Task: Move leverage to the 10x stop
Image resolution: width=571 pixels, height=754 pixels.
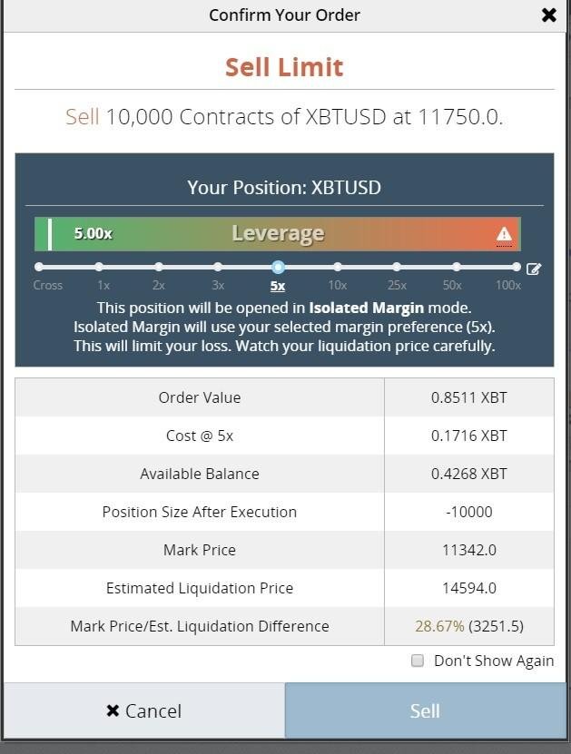Action: tap(338, 267)
